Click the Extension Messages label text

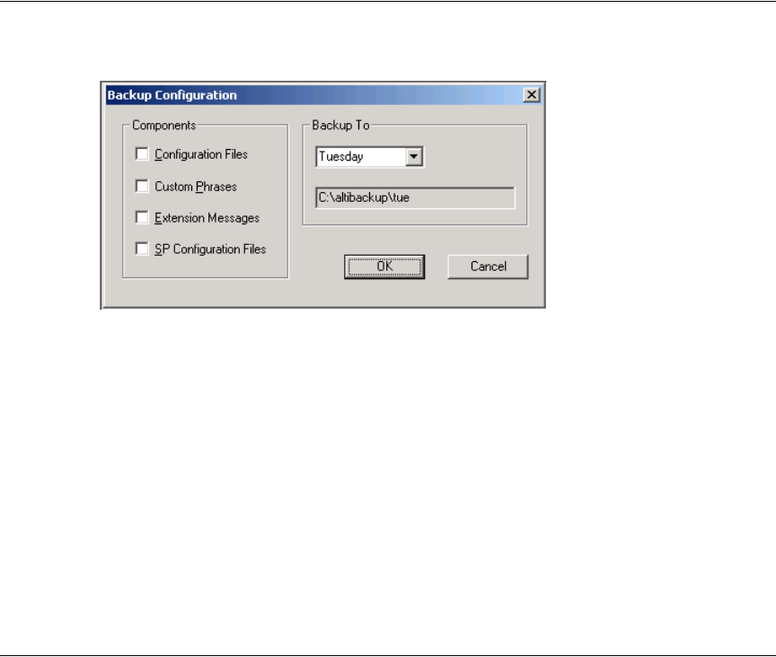[x=207, y=218]
